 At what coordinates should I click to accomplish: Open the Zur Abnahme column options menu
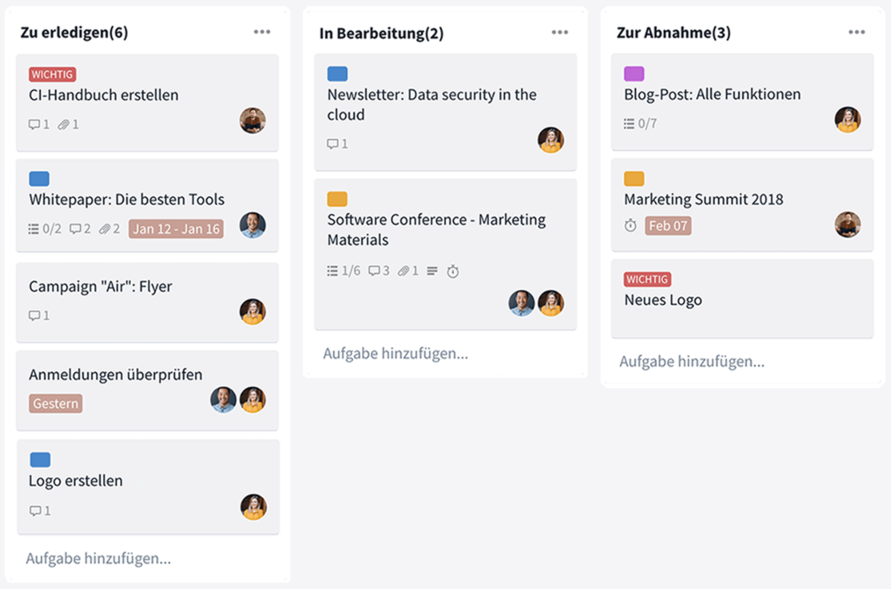point(857,32)
